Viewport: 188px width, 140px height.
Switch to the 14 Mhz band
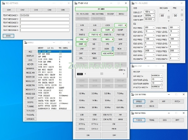[x=95, y=101]
